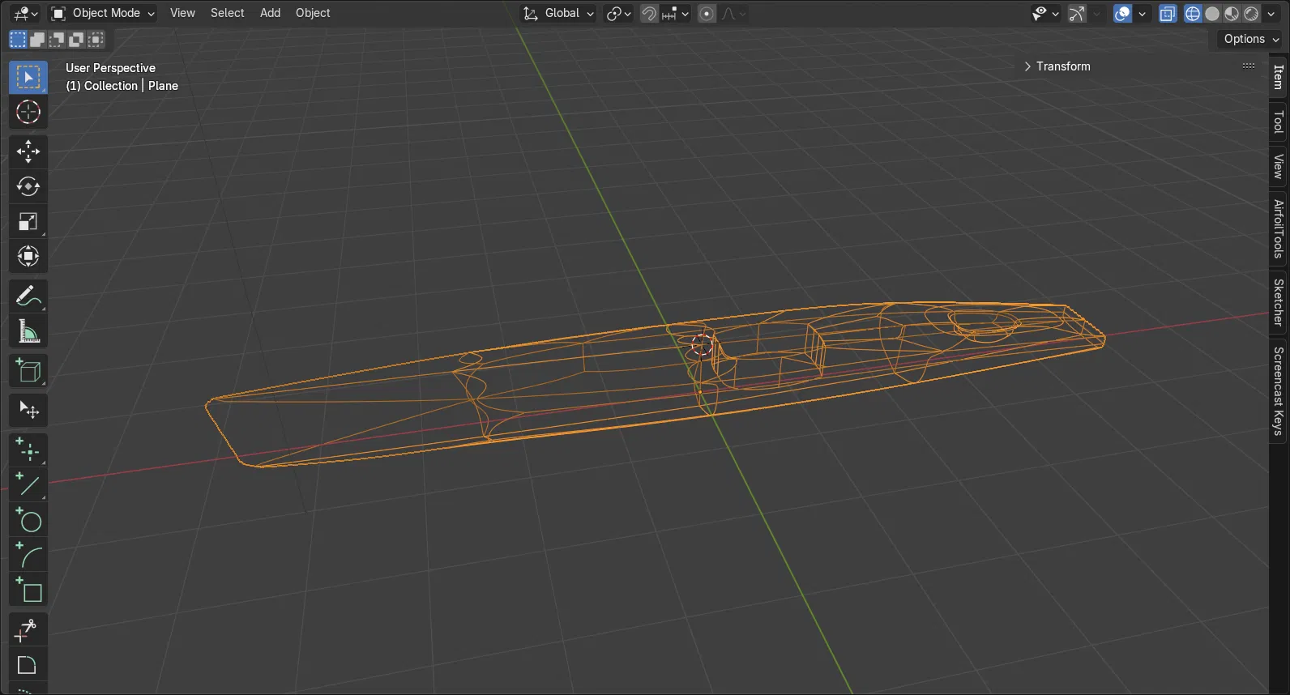Screen dimensions: 1290x695
Task: Activate the Add Cube tool
Action: (x=28, y=371)
